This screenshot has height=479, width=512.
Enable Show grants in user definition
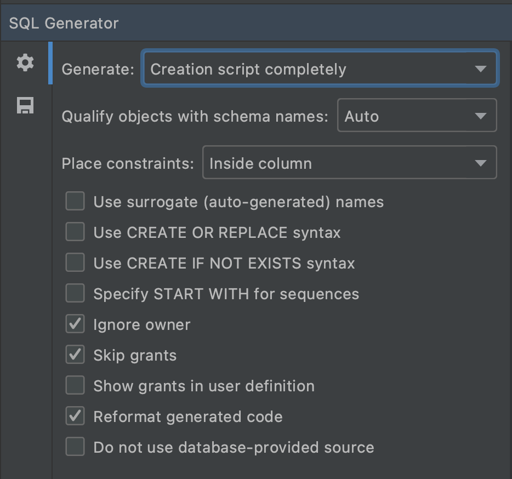point(75,386)
